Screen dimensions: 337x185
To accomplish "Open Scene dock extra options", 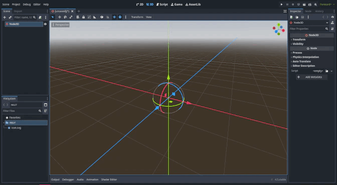I will click(46, 18).
